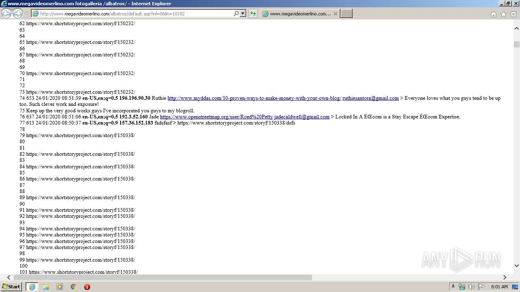Viewport: 520px width, 292px height.
Task: Open the network tray icon
Action: (462, 287)
